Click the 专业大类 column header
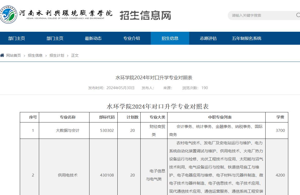The width and height of the screenshot is (300, 195). pos(154,117)
